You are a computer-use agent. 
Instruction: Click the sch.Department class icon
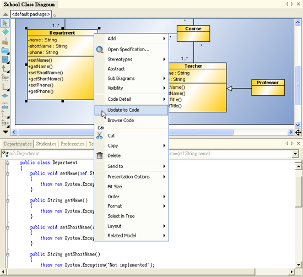click(x=5, y=154)
